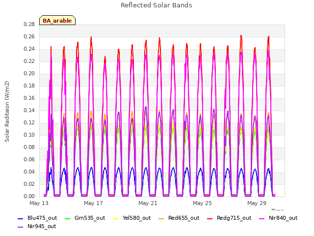
Task: Toggle the Yel580_out legend entry
Action: click(x=132, y=218)
